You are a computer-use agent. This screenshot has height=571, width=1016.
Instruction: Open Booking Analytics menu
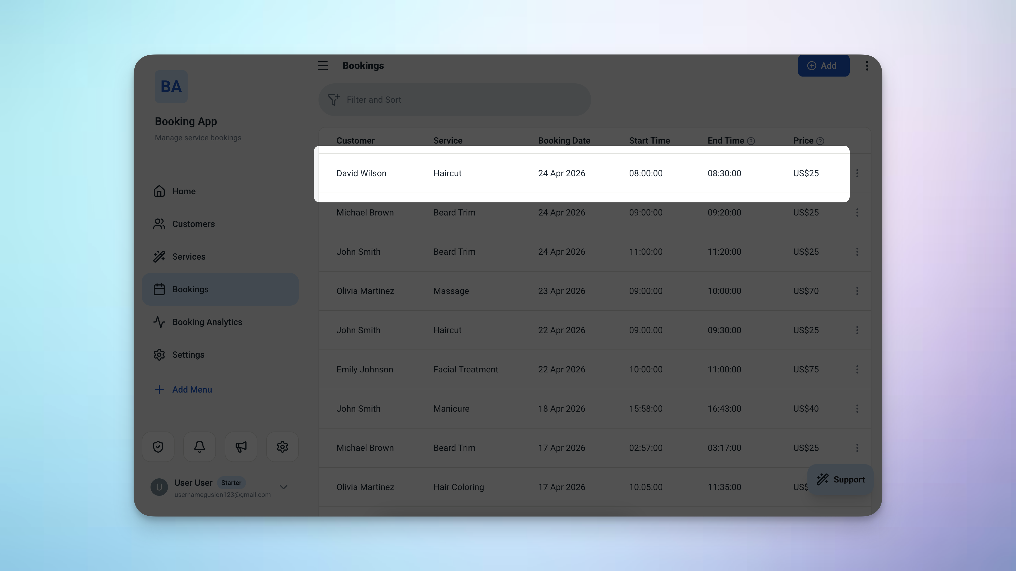click(220, 322)
